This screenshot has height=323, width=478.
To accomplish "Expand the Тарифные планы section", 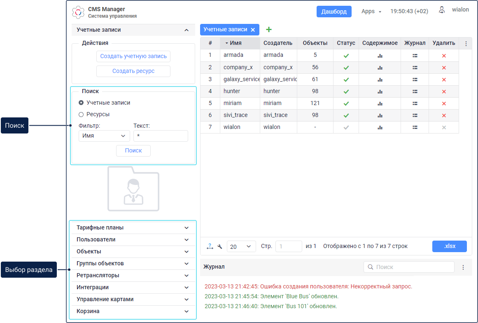I will click(133, 228).
